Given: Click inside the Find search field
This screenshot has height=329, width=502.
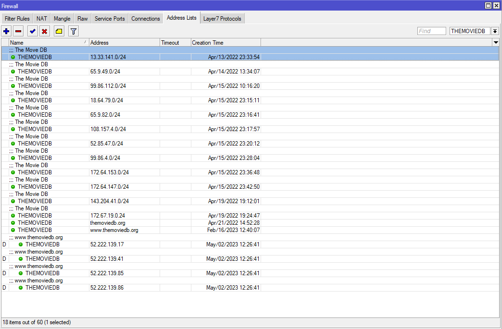Looking at the screenshot, I should pos(431,31).
